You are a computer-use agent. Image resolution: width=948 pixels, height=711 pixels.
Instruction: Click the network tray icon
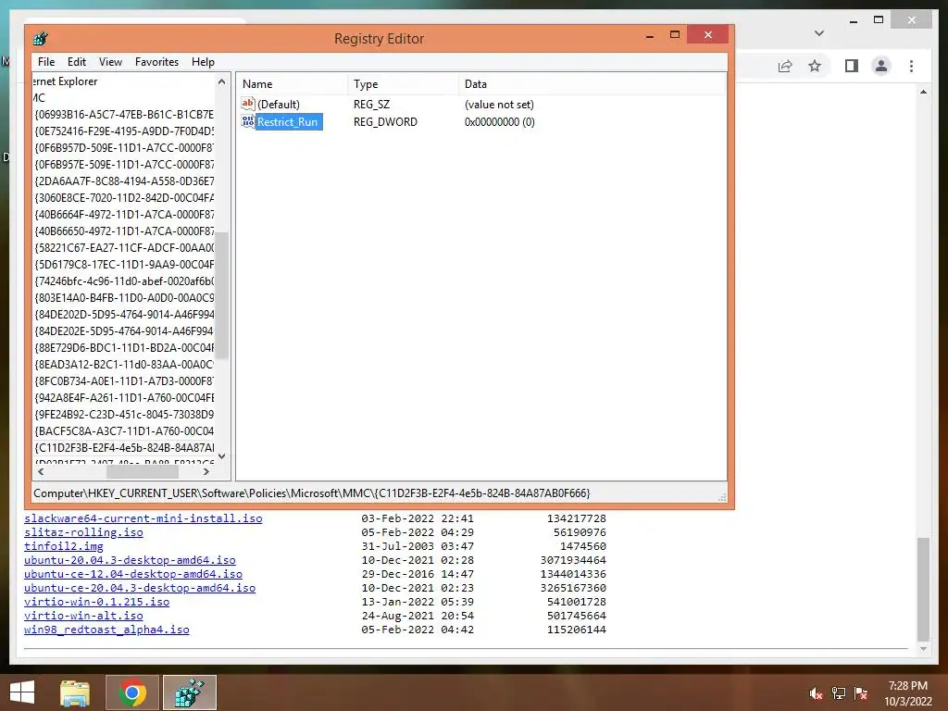pos(839,693)
